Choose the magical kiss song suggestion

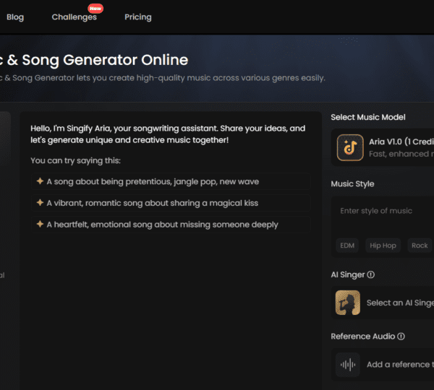tap(171, 203)
